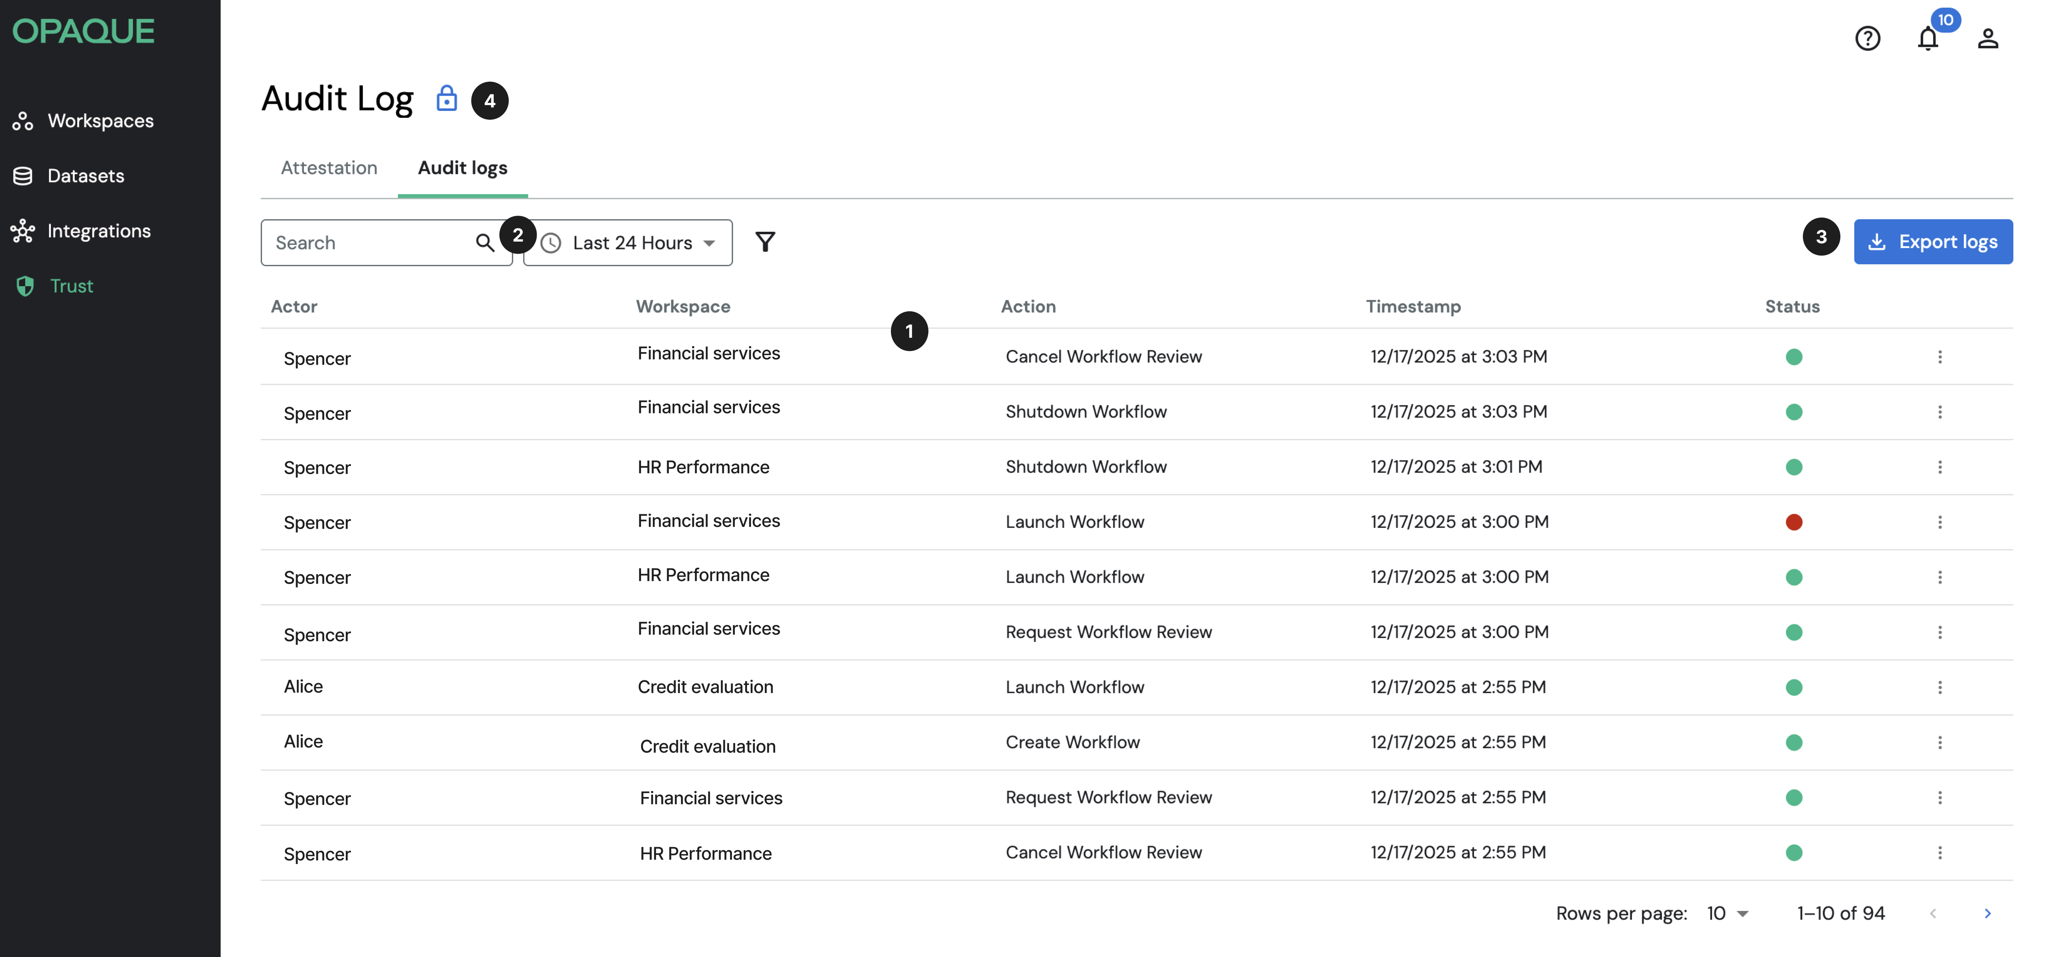Open Datasets from the sidebar

click(86, 175)
